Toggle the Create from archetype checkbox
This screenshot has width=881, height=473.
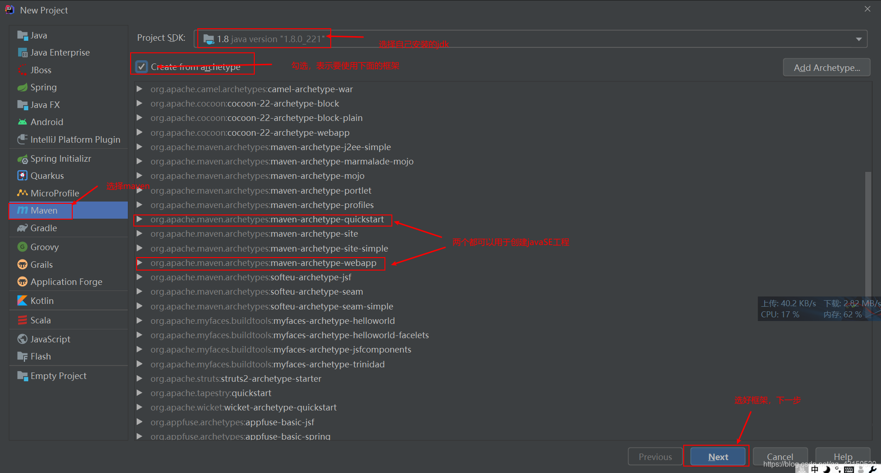point(142,67)
